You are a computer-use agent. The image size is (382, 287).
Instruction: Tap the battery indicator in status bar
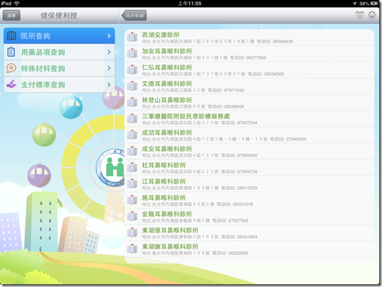(374, 3)
